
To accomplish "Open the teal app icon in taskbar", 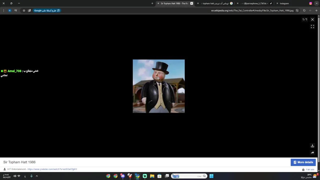I will [x=145, y=176].
